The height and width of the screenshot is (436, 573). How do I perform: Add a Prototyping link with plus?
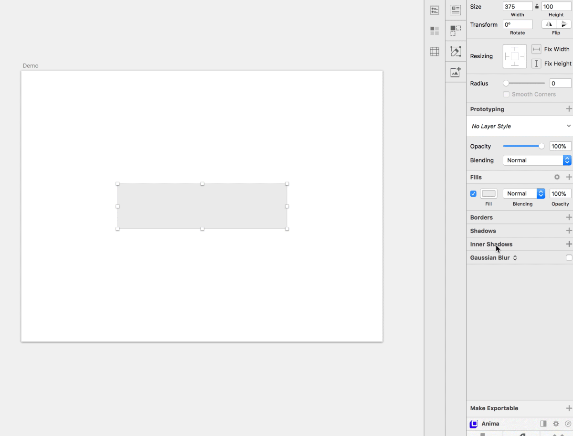click(569, 109)
